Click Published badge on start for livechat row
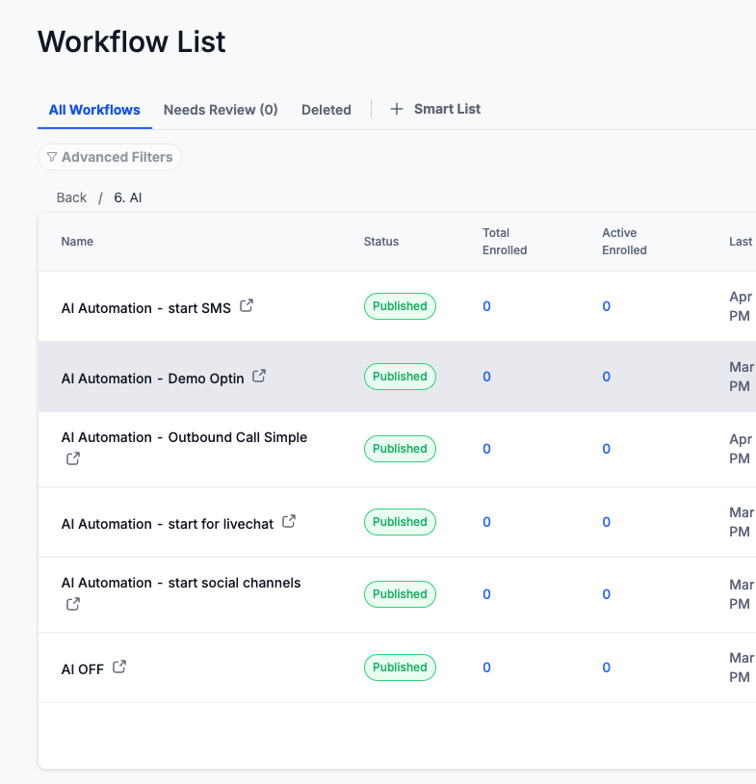The height and width of the screenshot is (784, 756). [x=400, y=522]
